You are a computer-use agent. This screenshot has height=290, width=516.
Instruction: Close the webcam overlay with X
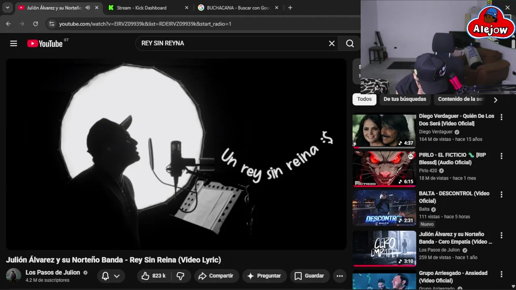point(508,7)
